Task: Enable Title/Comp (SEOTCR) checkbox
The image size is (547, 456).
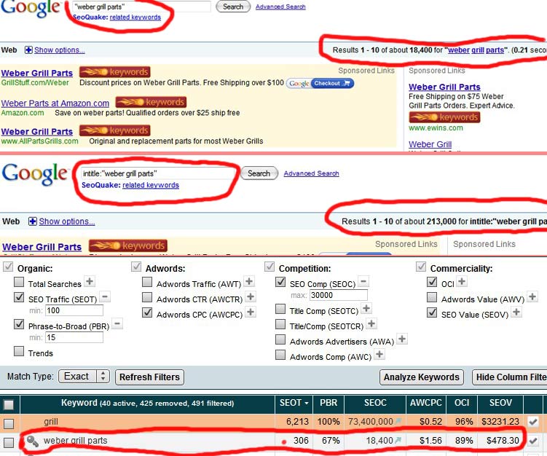Action: pyautogui.click(x=280, y=324)
